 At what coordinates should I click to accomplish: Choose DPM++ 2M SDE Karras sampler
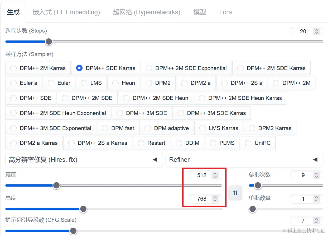pos(271,68)
